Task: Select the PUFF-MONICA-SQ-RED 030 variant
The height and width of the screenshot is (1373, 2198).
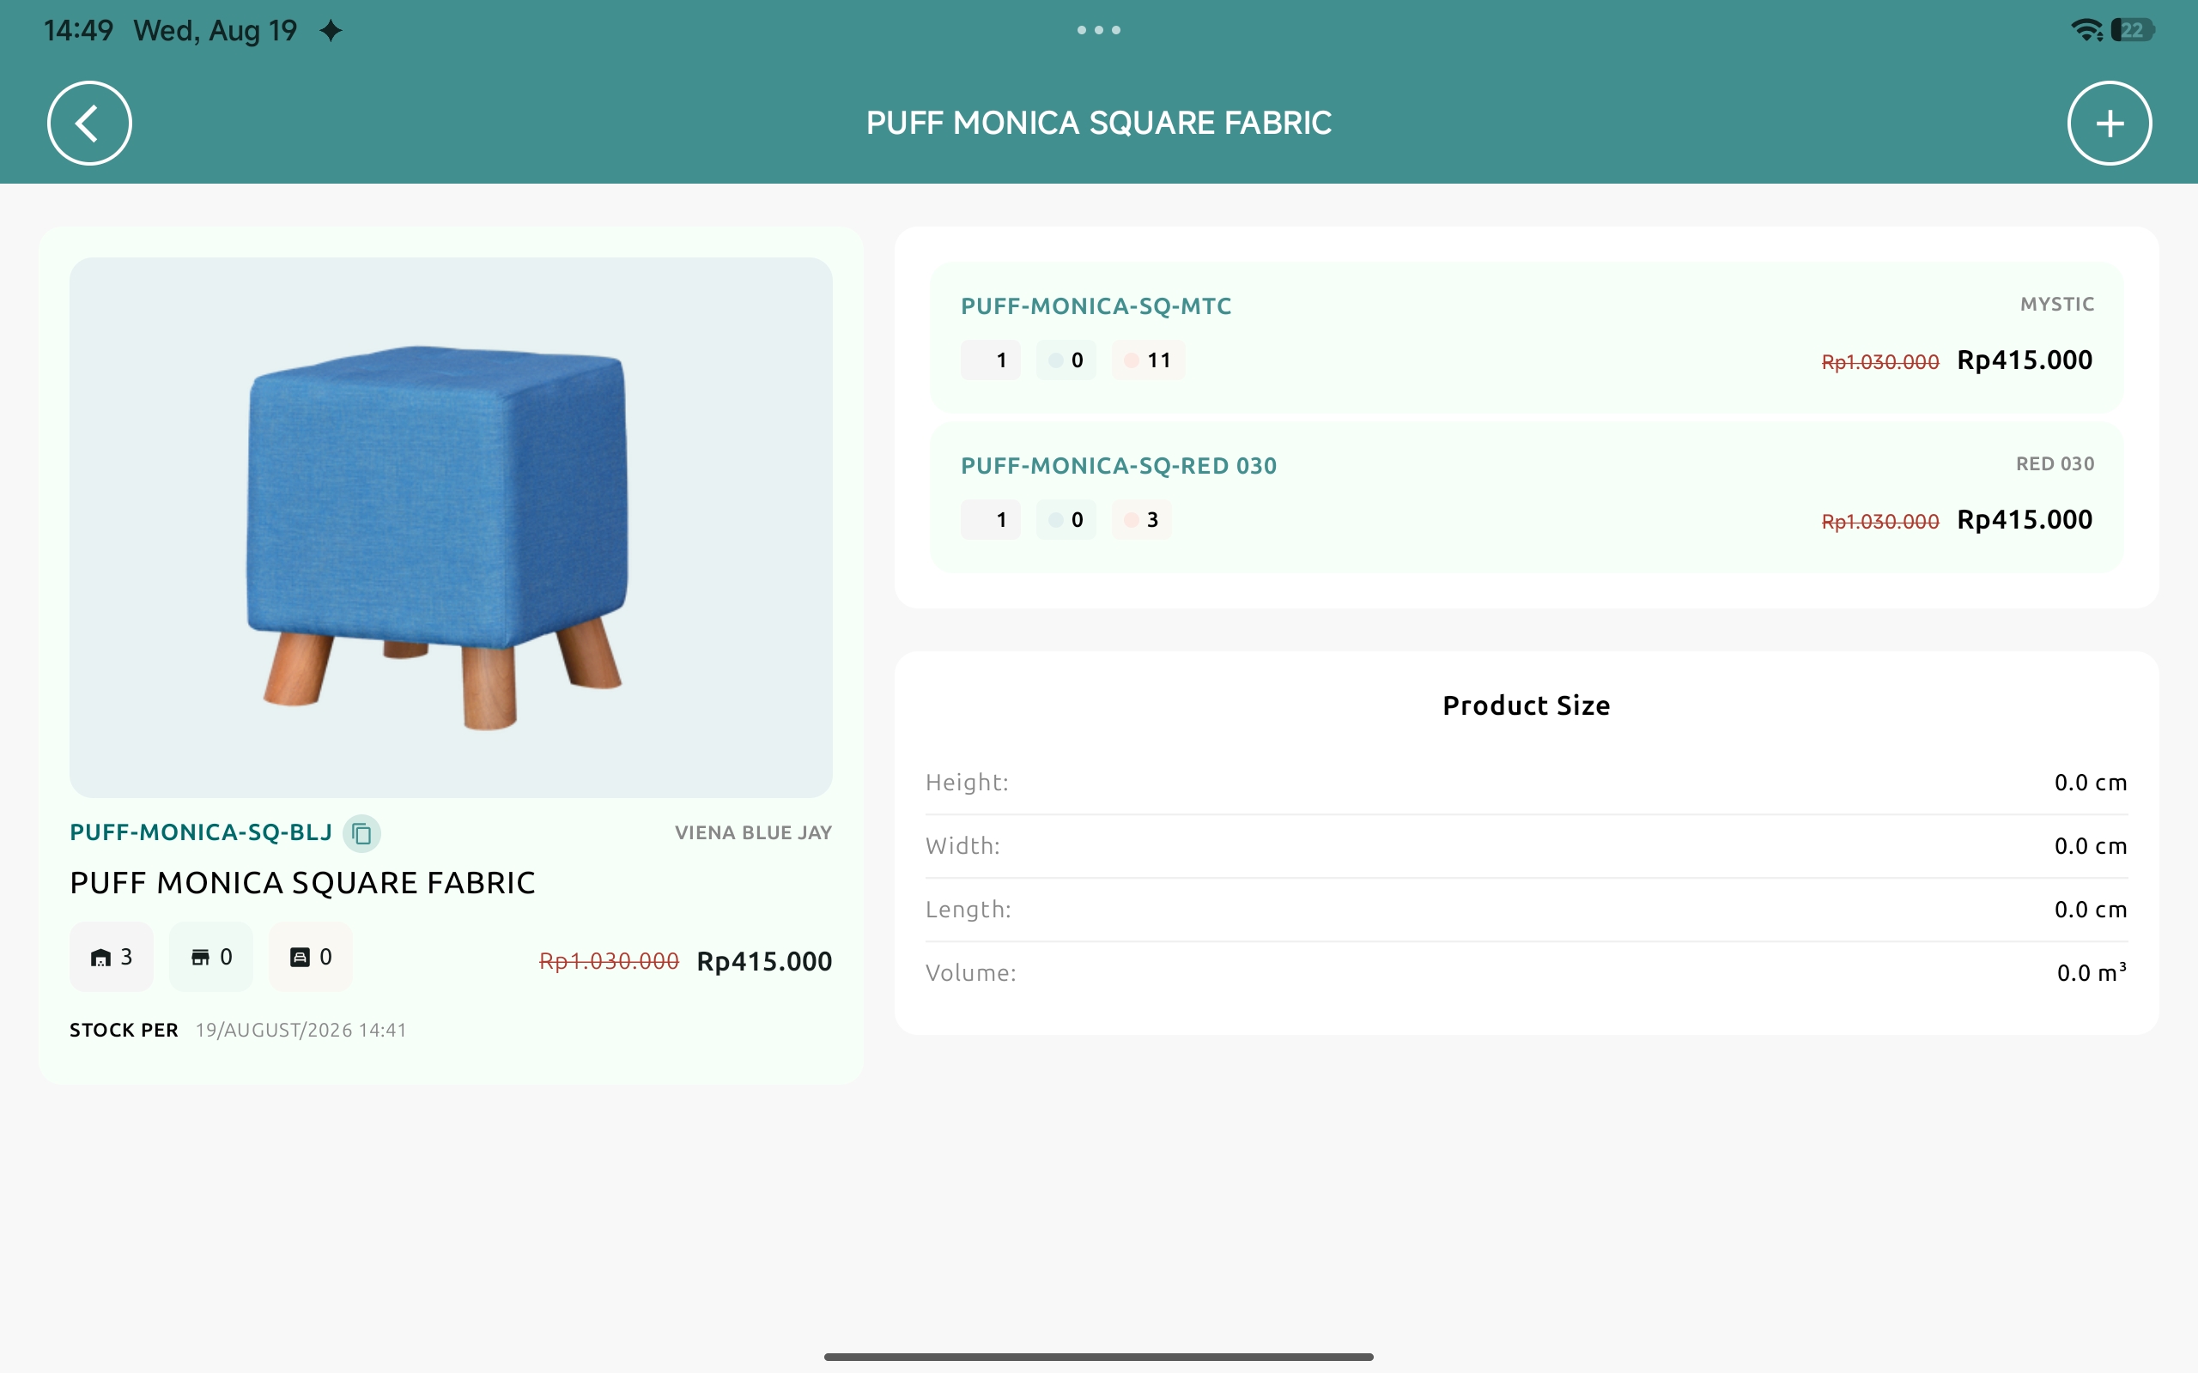Action: (1526, 497)
